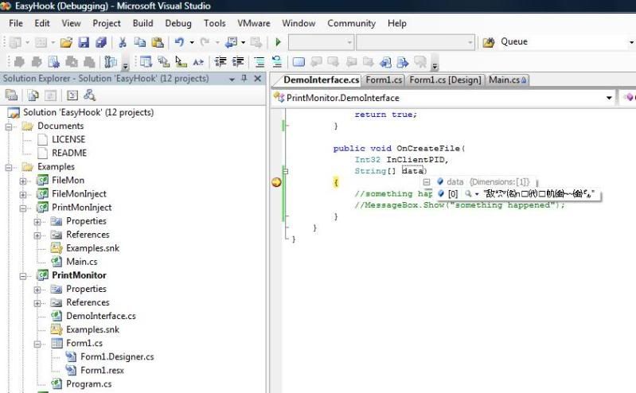Auto-hide Solution Explorer with pin icon
The image size is (636, 393).
(x=244, y=78)
